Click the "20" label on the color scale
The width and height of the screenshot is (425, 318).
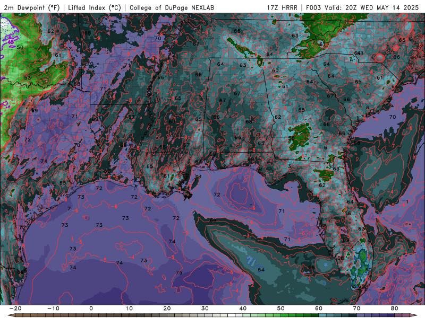(167, 308)
